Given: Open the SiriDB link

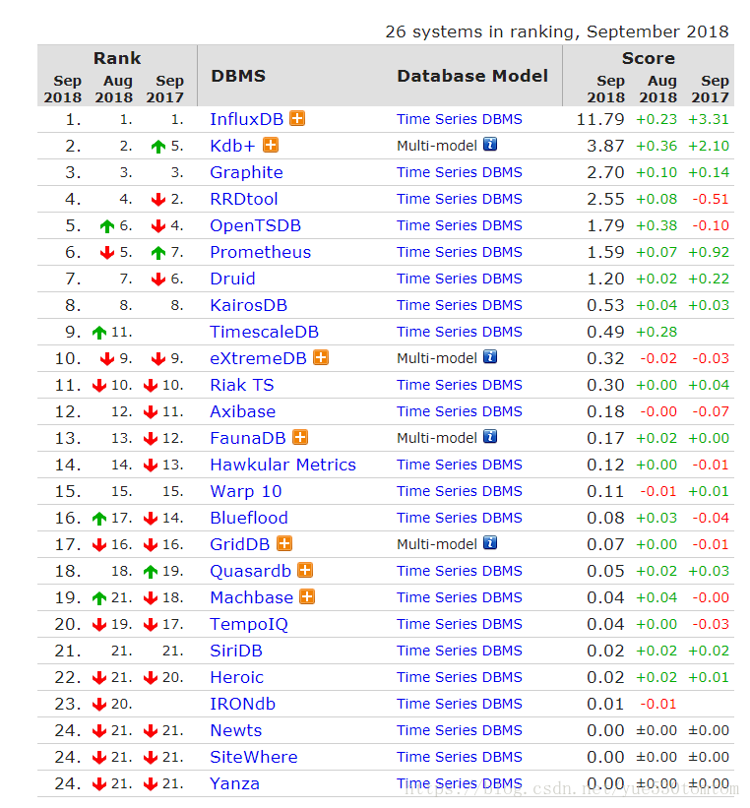Looking at the screenshot, I should click(236, 651).
